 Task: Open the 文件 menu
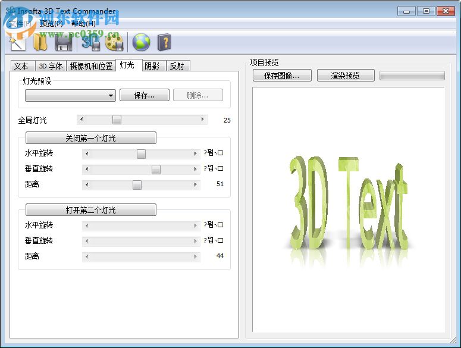point(20,24)
